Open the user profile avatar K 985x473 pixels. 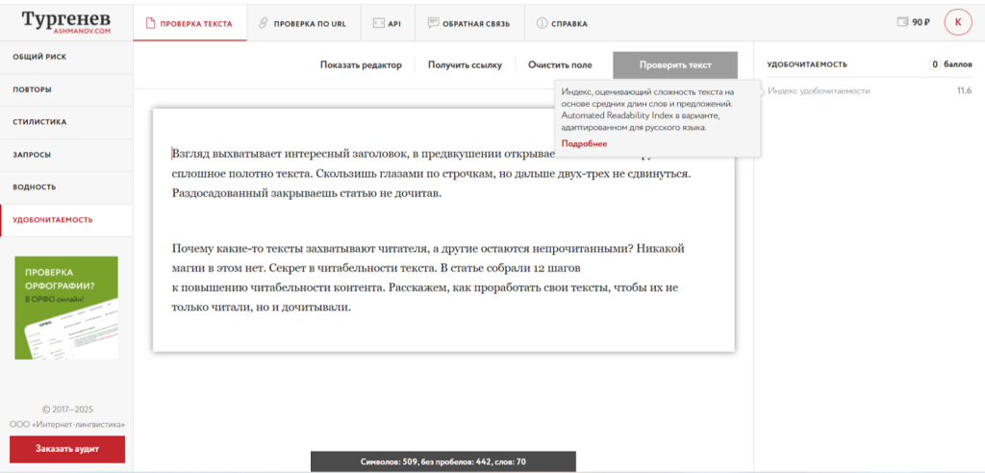pos(957,22)
